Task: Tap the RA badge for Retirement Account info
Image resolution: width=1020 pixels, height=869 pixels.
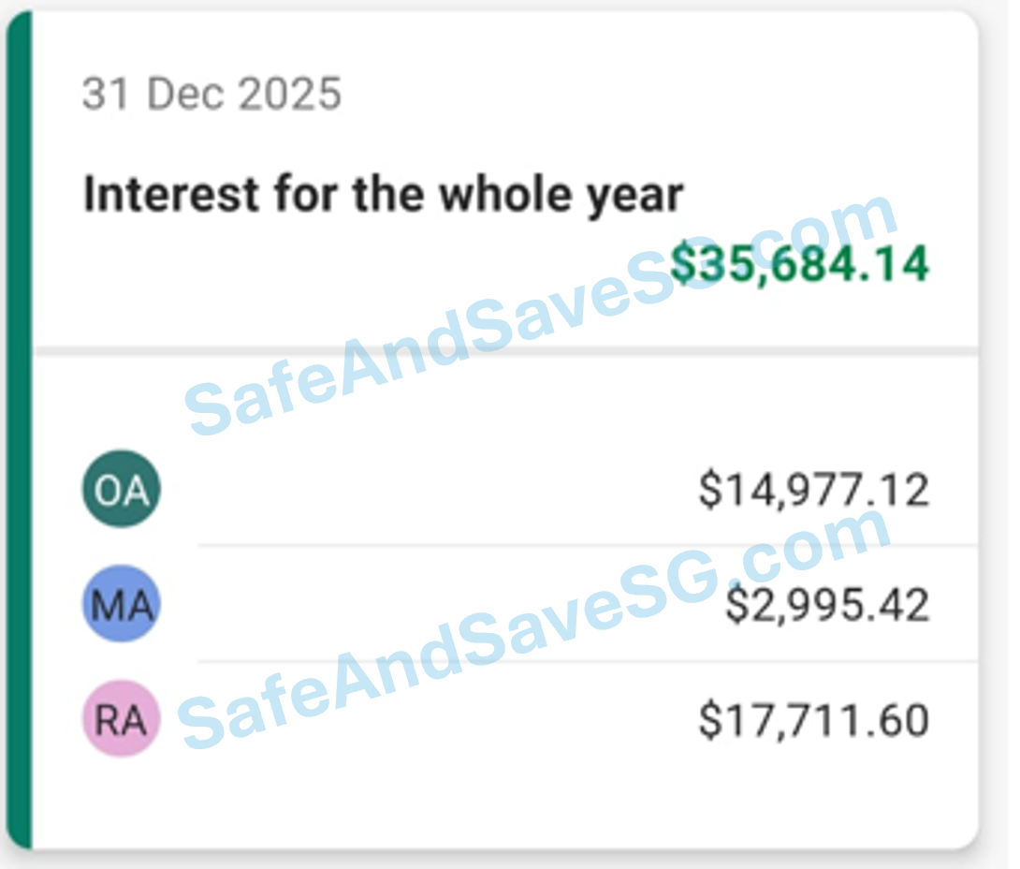Action: tap(121, 720)
